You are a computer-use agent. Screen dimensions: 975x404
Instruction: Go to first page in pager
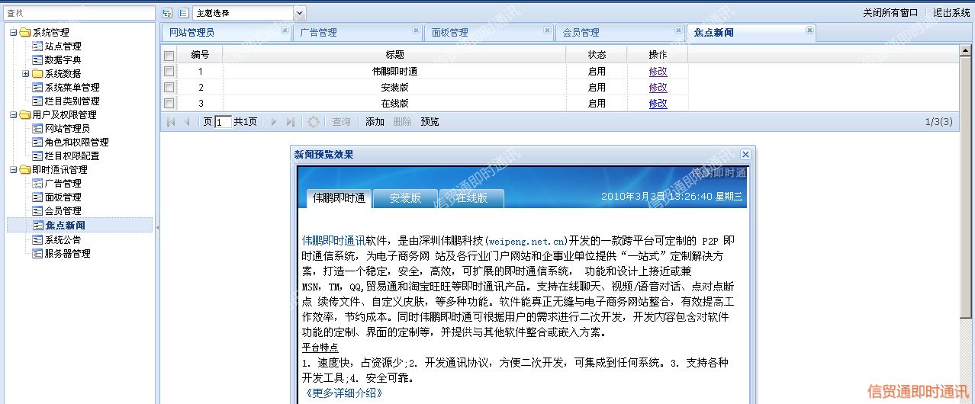point(171,122)
